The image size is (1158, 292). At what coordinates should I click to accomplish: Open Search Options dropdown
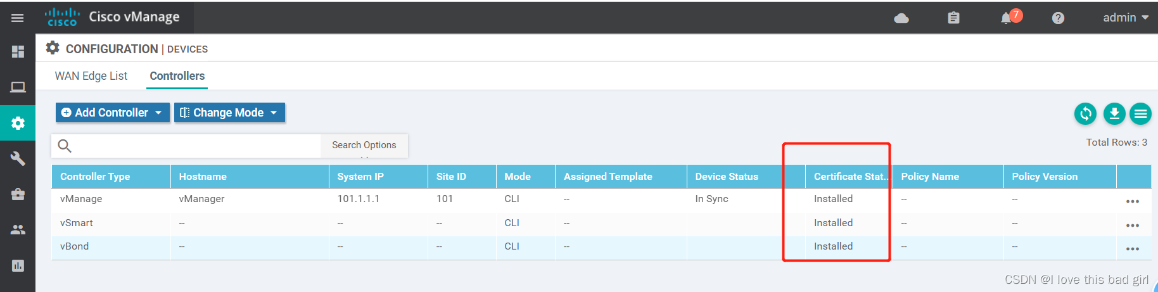[x=364, y=145]
